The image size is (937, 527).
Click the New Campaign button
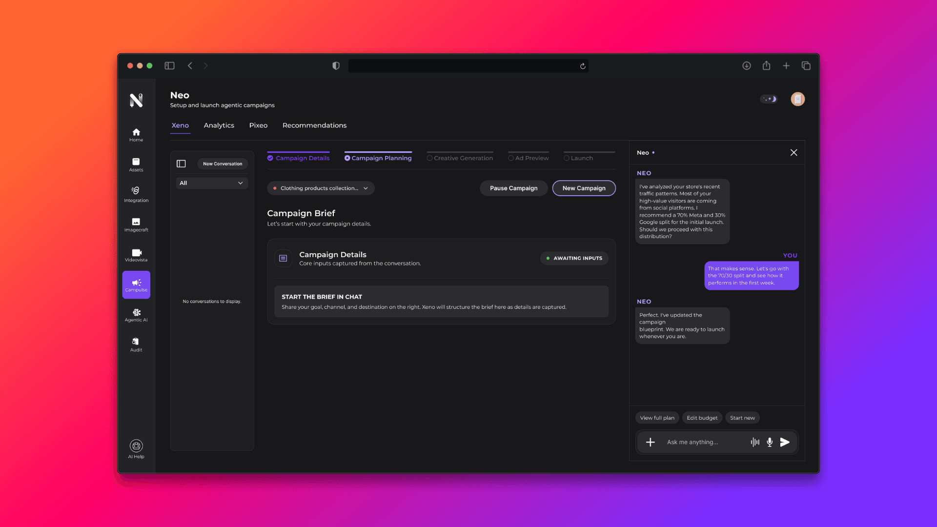[584, 188]
